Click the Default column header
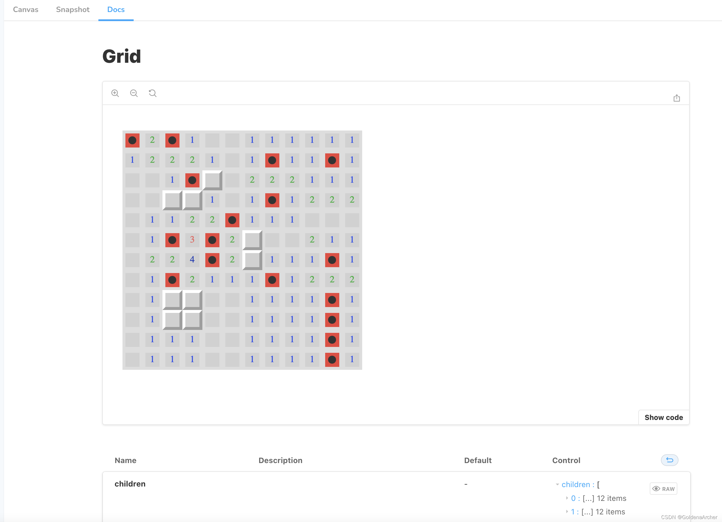The image size is (722, 522). [478, 460]
